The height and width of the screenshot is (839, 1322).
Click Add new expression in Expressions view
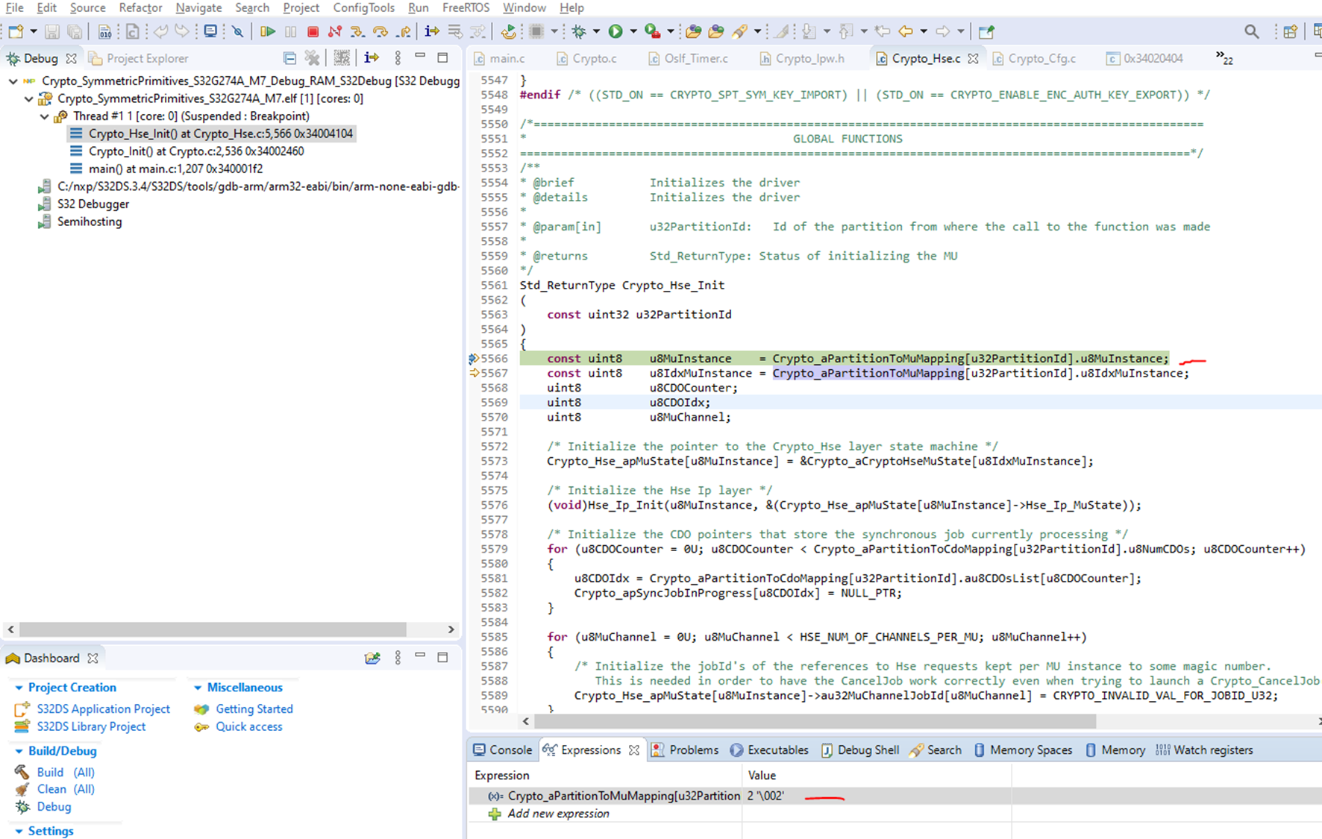point(558,813)
